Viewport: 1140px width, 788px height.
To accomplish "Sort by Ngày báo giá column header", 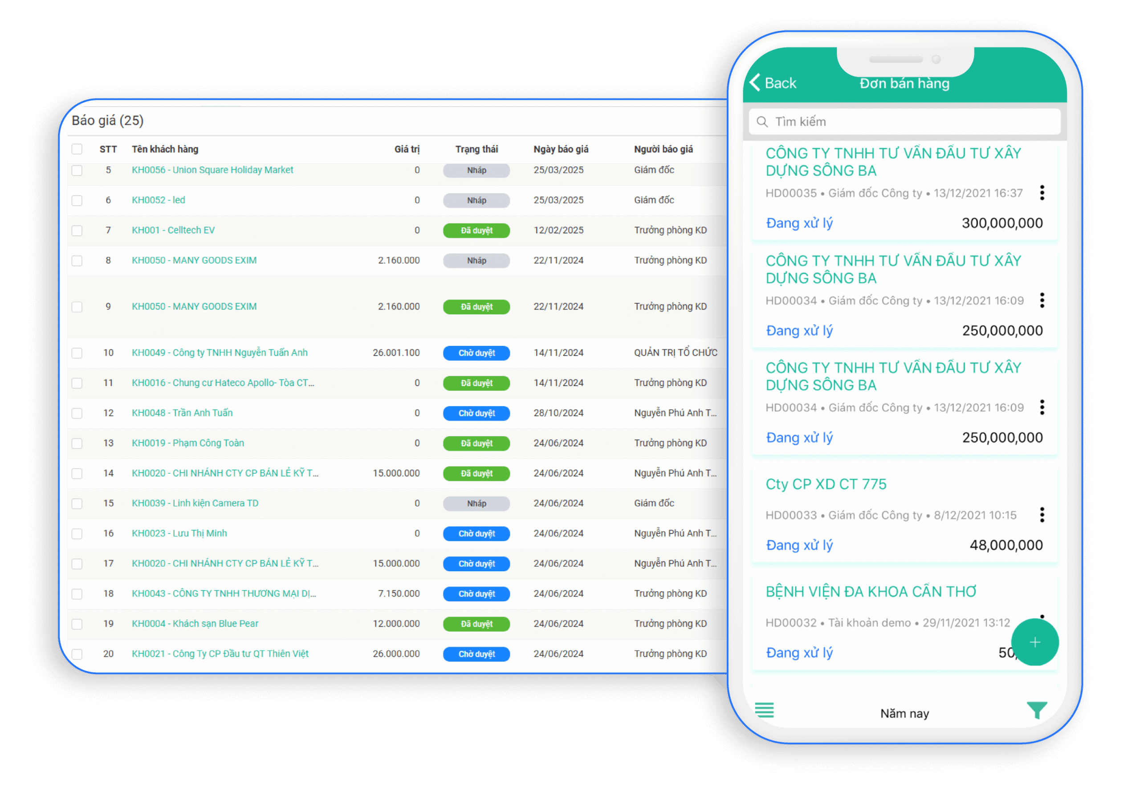I will pyautogui.click(x=560, y=149).
